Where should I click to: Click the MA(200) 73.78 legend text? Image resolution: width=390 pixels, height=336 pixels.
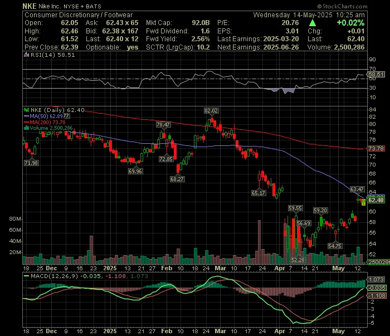[x=48, y=123]
